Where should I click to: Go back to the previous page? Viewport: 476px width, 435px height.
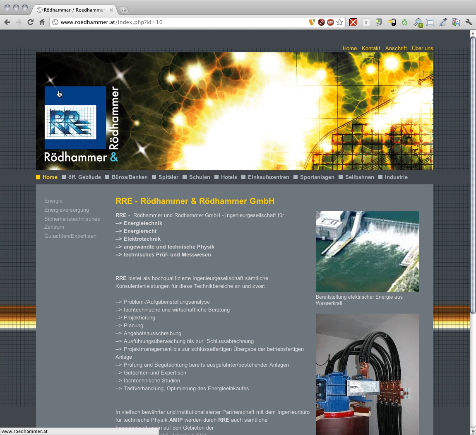pyautogui.click(x=7, y=22)
